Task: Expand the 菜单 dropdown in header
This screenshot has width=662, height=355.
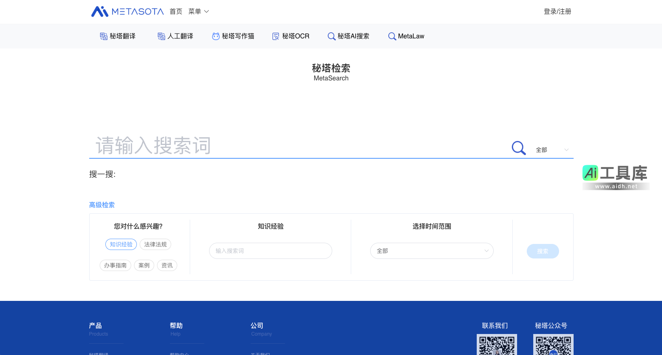Action: (199, 12)
